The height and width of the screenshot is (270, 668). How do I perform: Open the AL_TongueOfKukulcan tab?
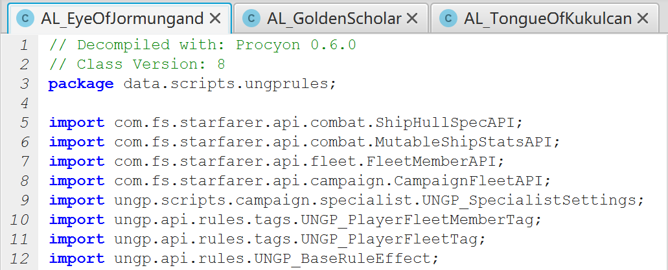[547, 19]
